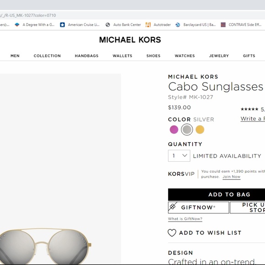This screenshot has height=265, width=265.
Task: Click the GiftNow knot icon
Action: click(173, 207)
